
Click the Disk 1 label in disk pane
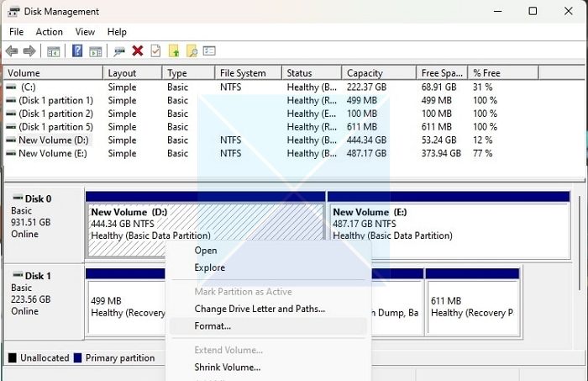[37, 276]
